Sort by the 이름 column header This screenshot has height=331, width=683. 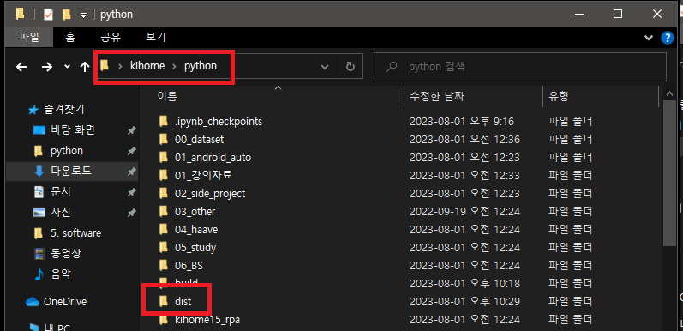coord(167,96)
